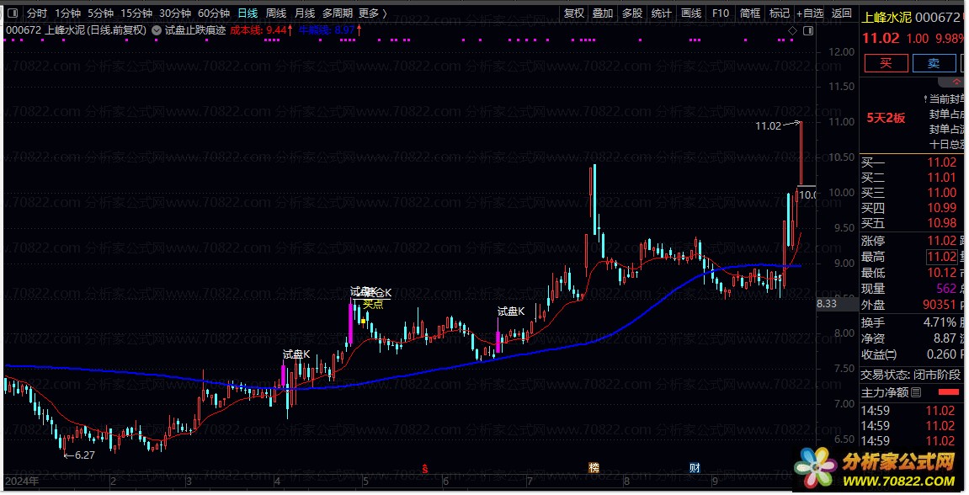Switch to the 60分钟 period tab
The image size is (969, 495).
[x=214, y=13]
